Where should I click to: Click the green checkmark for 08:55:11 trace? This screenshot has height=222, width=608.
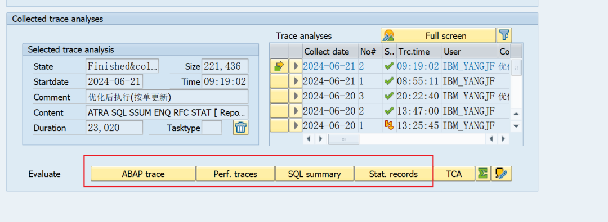click(x=389, y=81)
